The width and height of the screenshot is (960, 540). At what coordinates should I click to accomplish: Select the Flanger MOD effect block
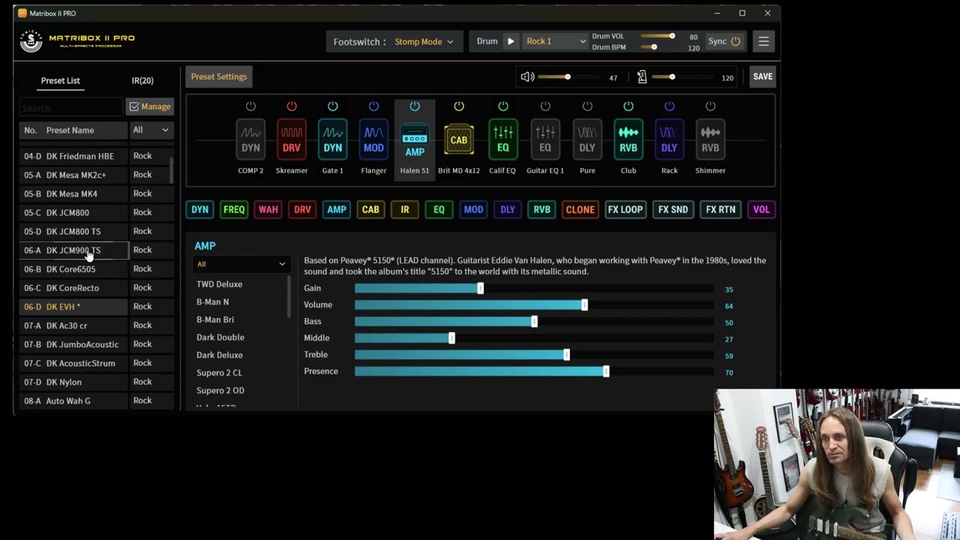tap(373, 139)
